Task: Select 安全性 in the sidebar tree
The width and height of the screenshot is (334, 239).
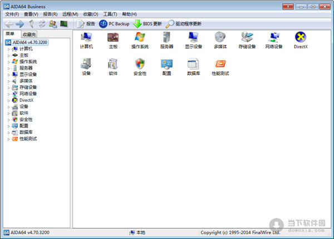Action: tap(26, 120)
